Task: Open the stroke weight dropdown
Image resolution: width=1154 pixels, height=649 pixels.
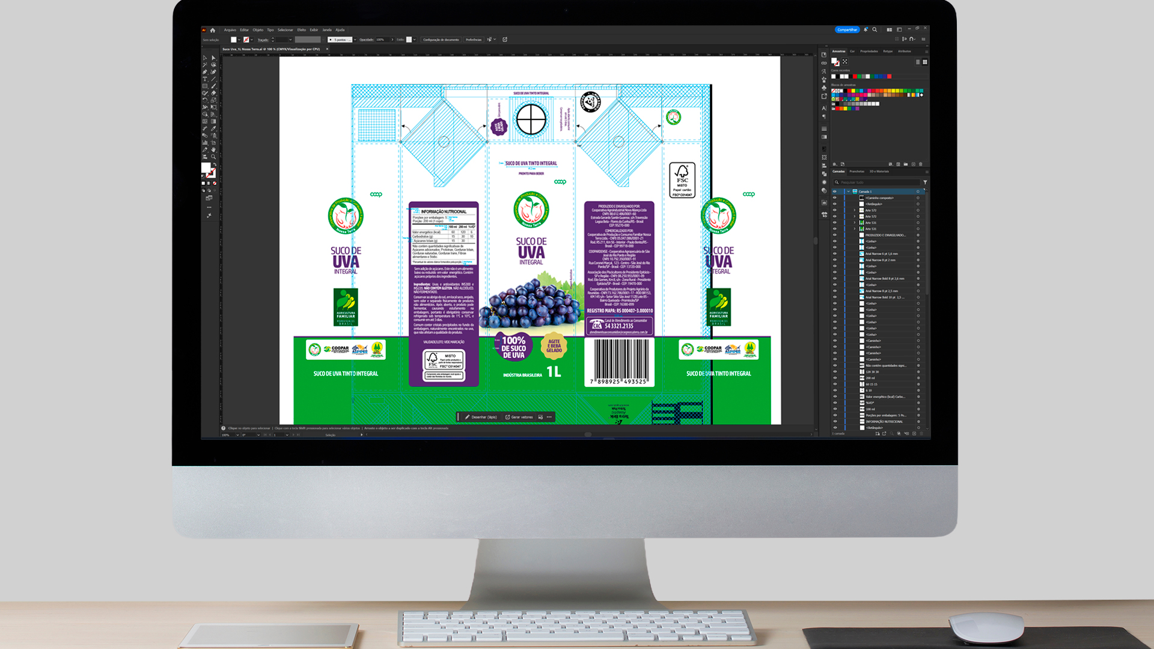Action: [x=290, y=40]
